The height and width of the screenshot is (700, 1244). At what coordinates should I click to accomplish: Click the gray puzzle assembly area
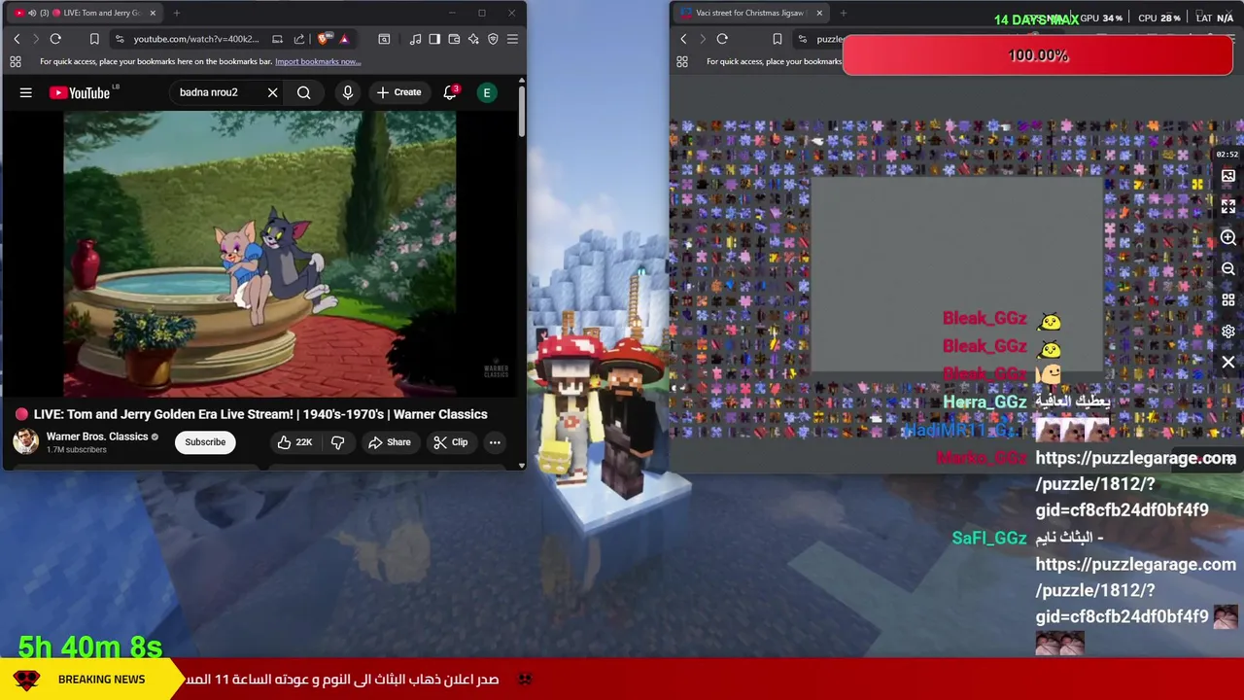coord(957,274)
